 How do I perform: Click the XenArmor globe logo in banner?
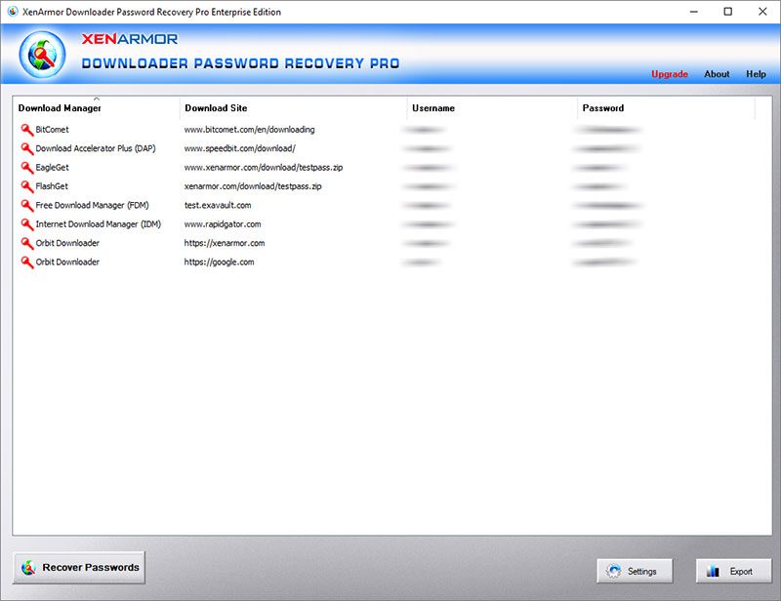tap(42, 55)
